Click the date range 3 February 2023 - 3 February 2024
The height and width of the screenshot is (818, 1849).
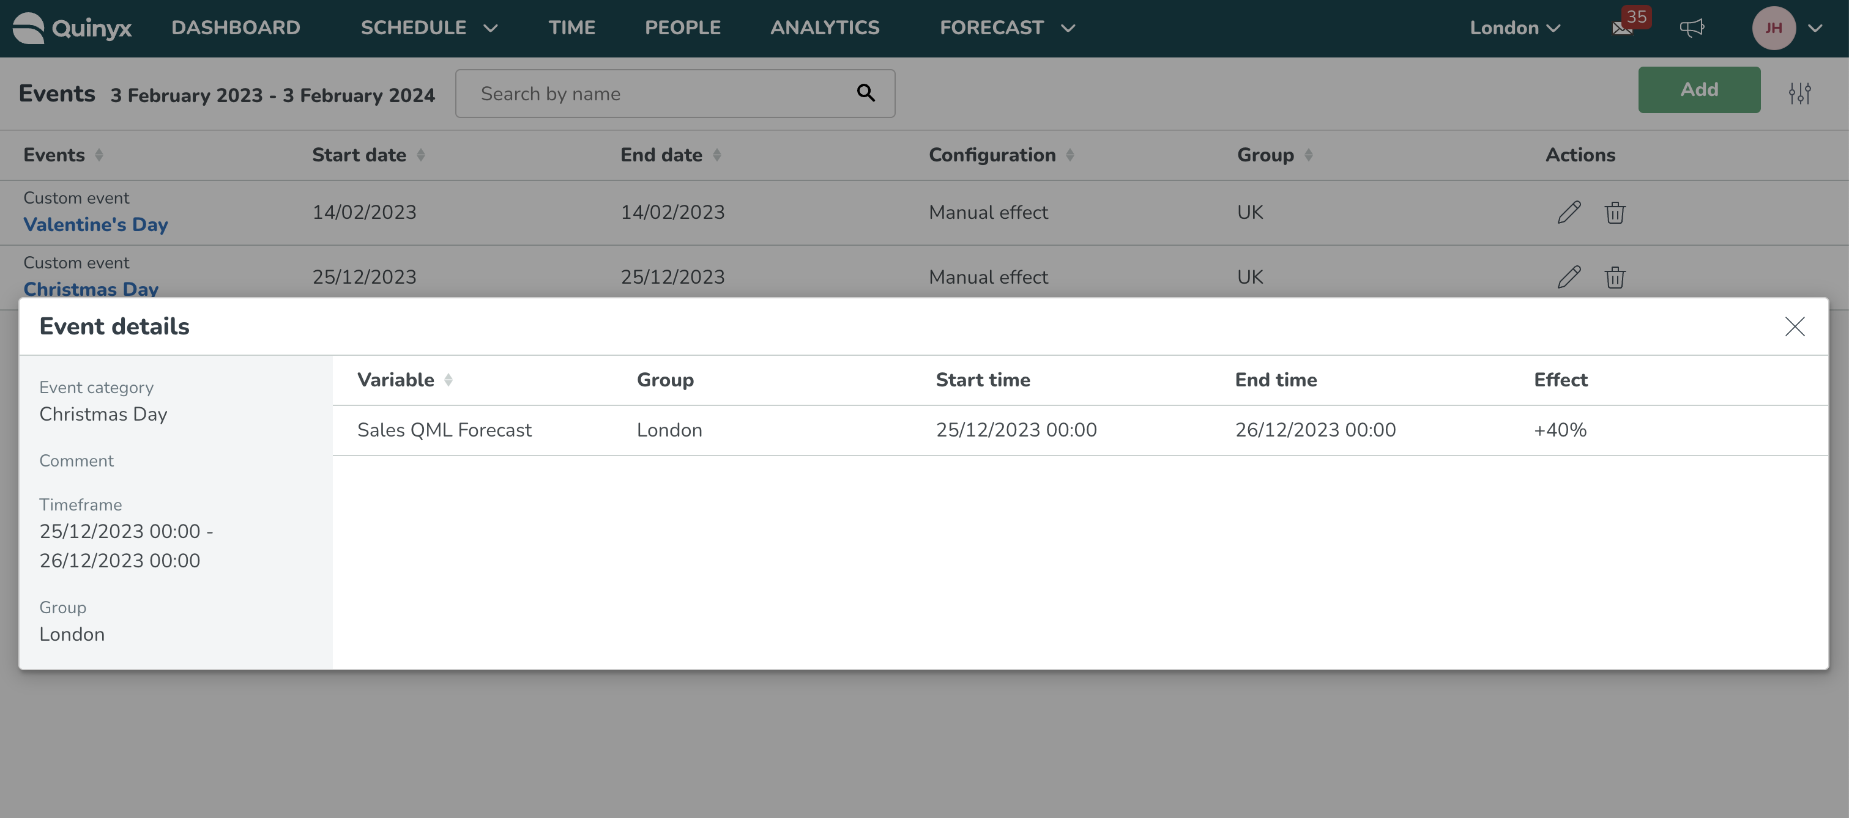(x=273, y=95)
